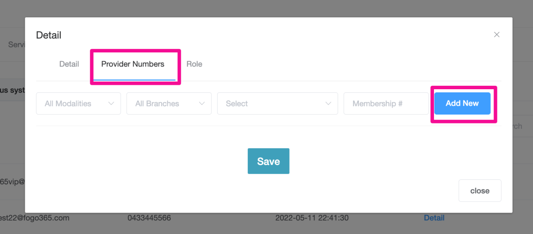Open the Select dropdown
This screenshot has width=533, height=234.
click(278, 103)
